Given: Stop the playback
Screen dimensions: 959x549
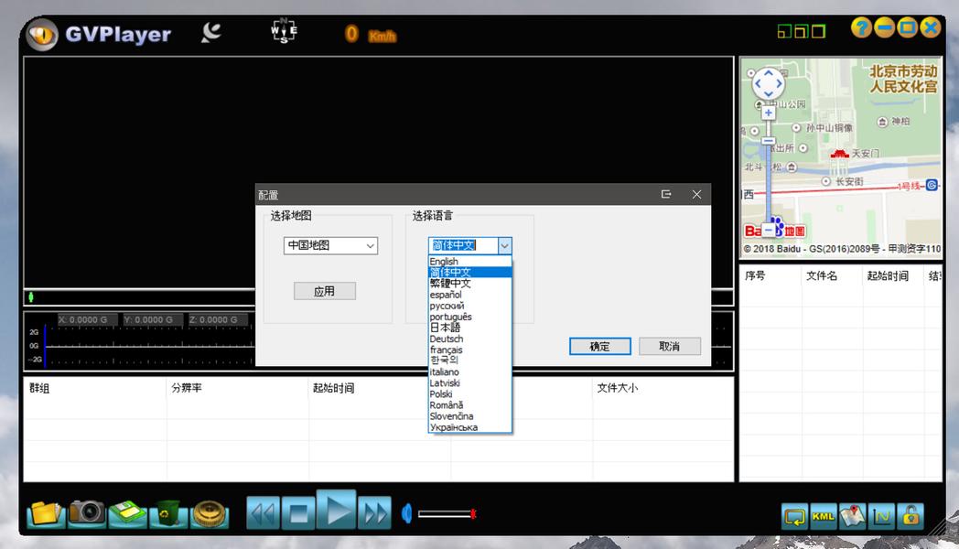Looking at the screenshot, I should [x=298, y=513].
